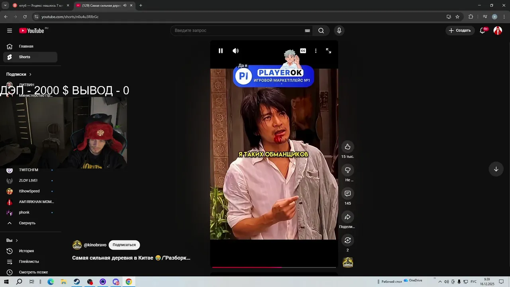Image resolution: width=510 pixels, height=287 pixels.
Task: Dislike the Short with thumbs down
Action: (x=347, y=170)
